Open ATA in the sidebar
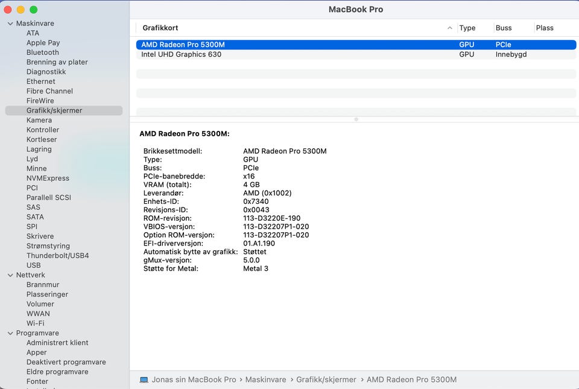 click(x=33, y=33)
